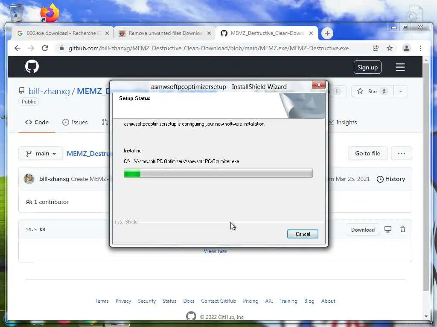The image size is (437, 327).
Task: Open the Security footer link
Action: (x=147, y=301)
